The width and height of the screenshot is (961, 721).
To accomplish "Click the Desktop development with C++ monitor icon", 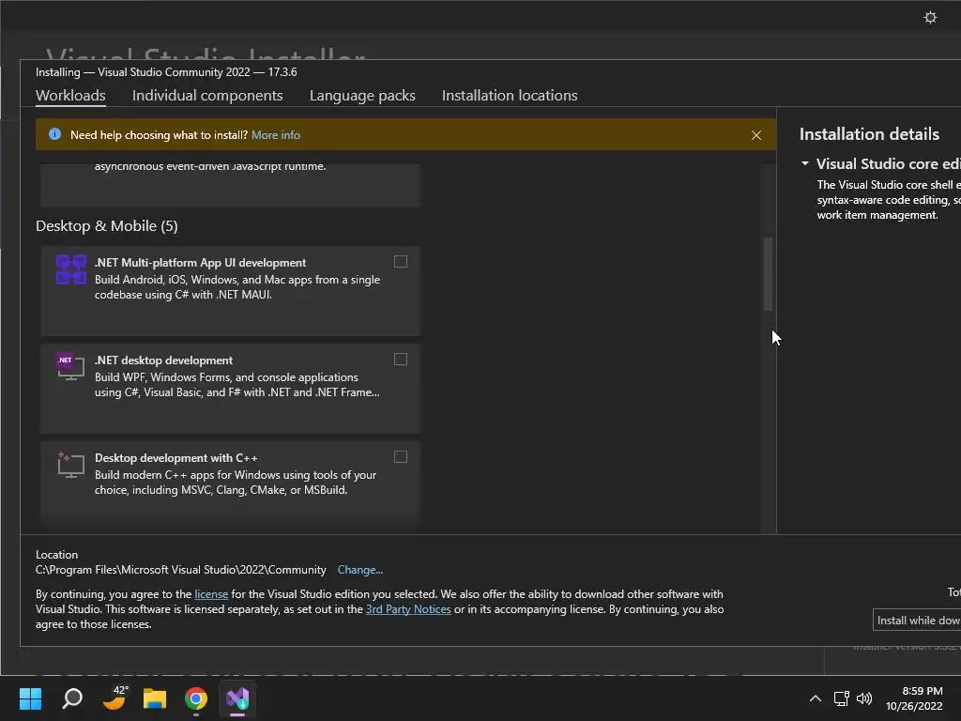I will 70,465.
